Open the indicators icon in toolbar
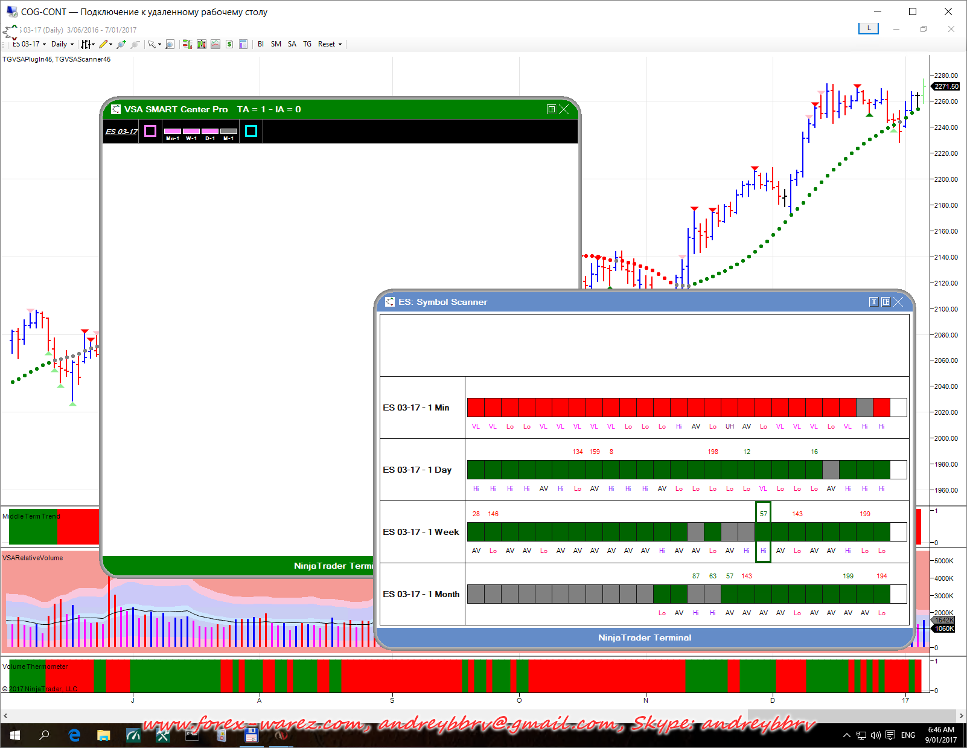This screenshot has width=967, height=748. tap(215, 44)
